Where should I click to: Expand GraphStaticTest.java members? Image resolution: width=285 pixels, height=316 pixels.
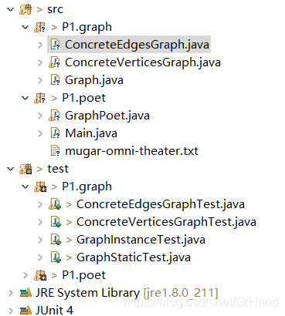(40, 257)
